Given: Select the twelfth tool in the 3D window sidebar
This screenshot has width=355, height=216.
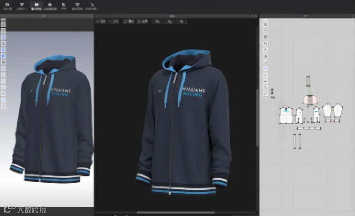Looking at the screenshot, I should click(x=3, y=94).
